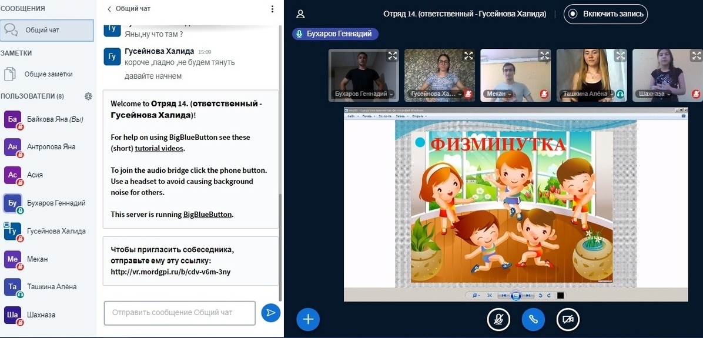The image size is (703, 338).
Task: Make Мекан's webcam fullscreen
Action: point(544,56)
